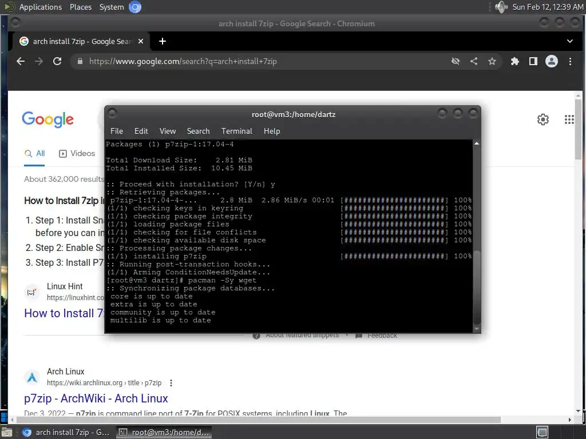The height and width of the screenshot is (439, 586).
Task: Open the Applications menu in the top panel
Action: point(41,7)
